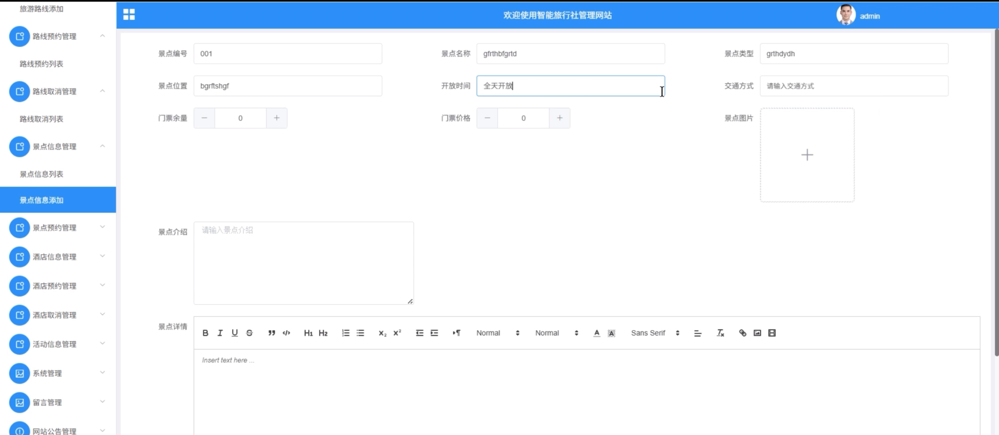This screenshot has width=999, height=435.
Task: Toggle bold in the rich text editor
Action: (x=205, y=333)
